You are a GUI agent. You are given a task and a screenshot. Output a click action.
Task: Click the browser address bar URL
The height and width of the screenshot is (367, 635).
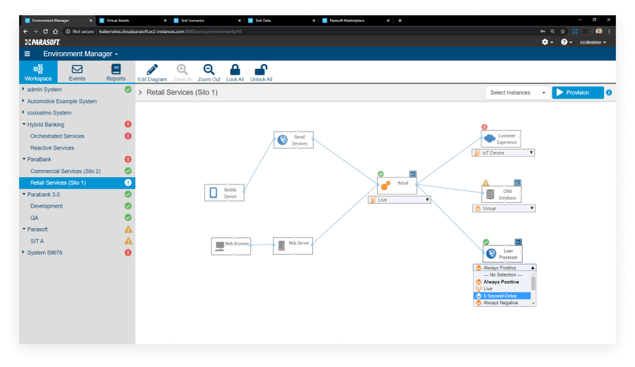170,31
